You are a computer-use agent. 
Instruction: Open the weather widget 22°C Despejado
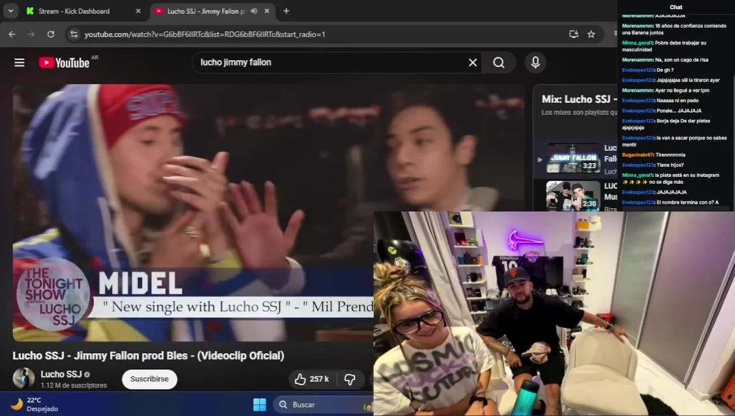[x=35, y=404]
